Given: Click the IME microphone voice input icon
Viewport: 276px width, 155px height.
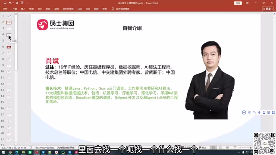Looking at the screenshot, I should [259, 112].
